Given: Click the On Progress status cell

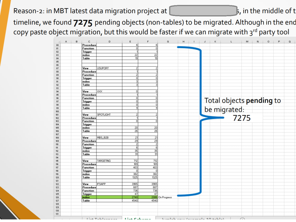Looking at the screenshot, I should coord(168,197).
